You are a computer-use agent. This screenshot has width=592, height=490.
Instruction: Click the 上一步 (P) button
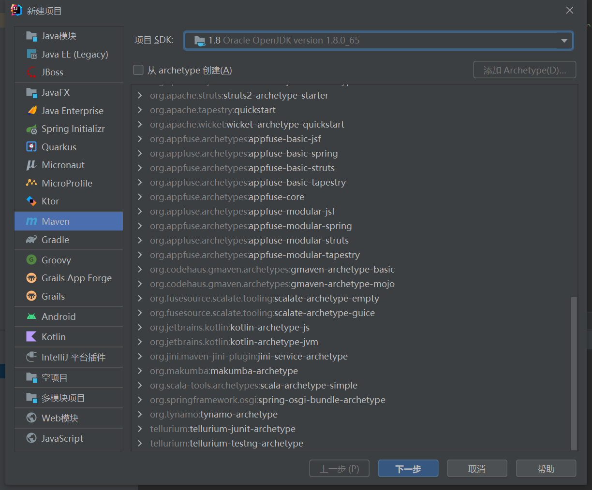tap(340, 469)
